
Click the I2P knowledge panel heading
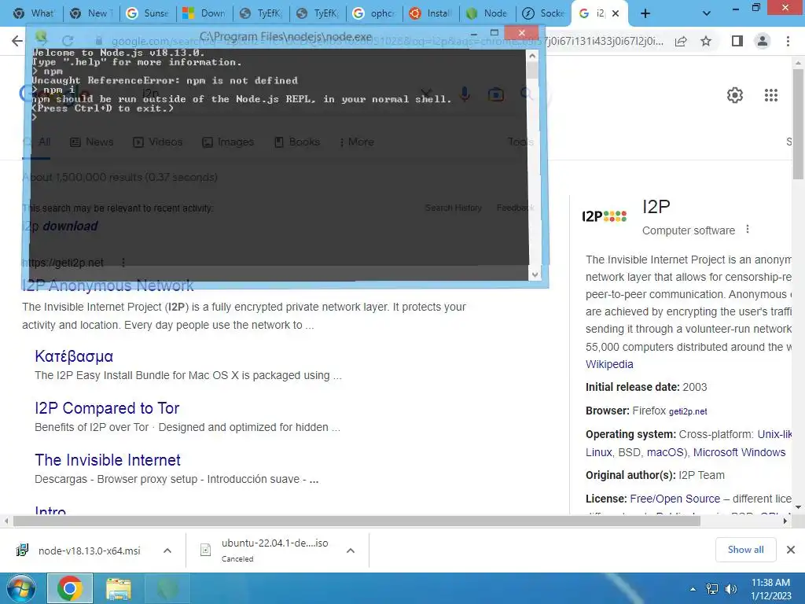(x=656, y=207)
